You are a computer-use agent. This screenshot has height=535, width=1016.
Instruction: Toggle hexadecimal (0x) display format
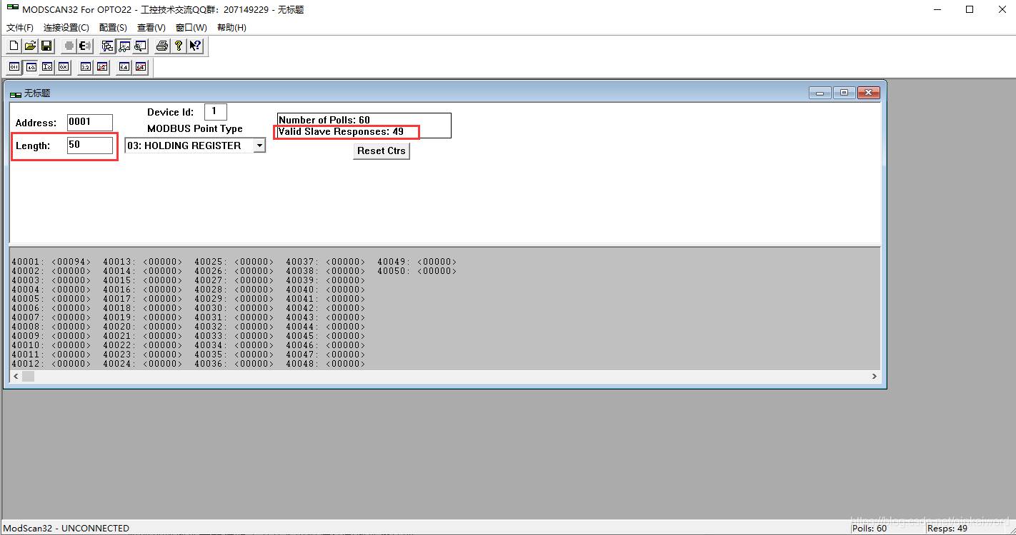(x=64, y=67)
